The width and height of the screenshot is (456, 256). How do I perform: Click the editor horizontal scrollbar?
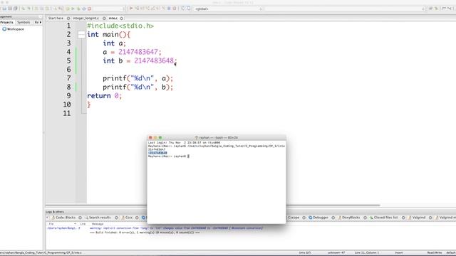click(213, 206)
